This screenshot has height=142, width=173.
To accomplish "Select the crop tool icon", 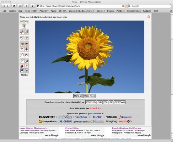I will tap(27, 38).
